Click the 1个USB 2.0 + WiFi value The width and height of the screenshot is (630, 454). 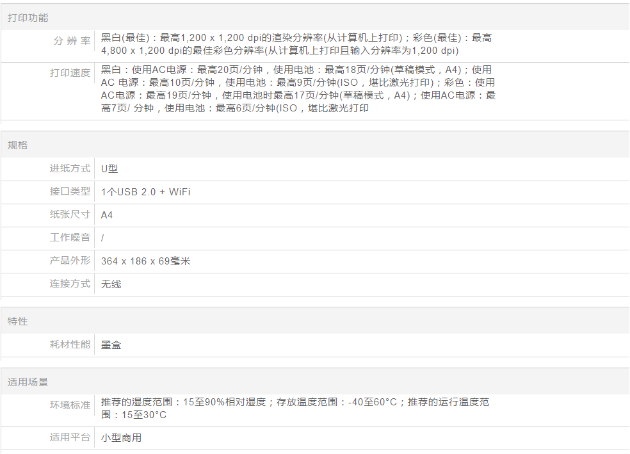(145, 192)
